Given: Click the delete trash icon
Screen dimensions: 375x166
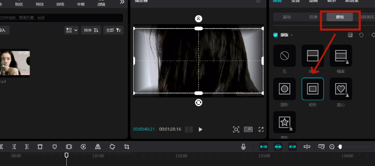Looking at the screenshot, I should 40,147.
